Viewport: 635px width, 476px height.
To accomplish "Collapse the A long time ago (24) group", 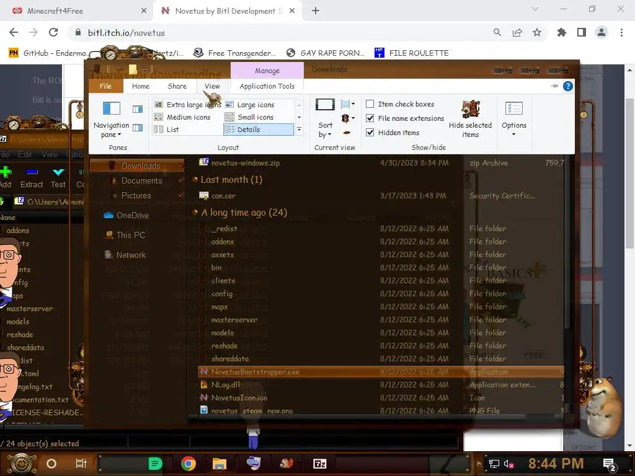I will [x=195, y=212].
